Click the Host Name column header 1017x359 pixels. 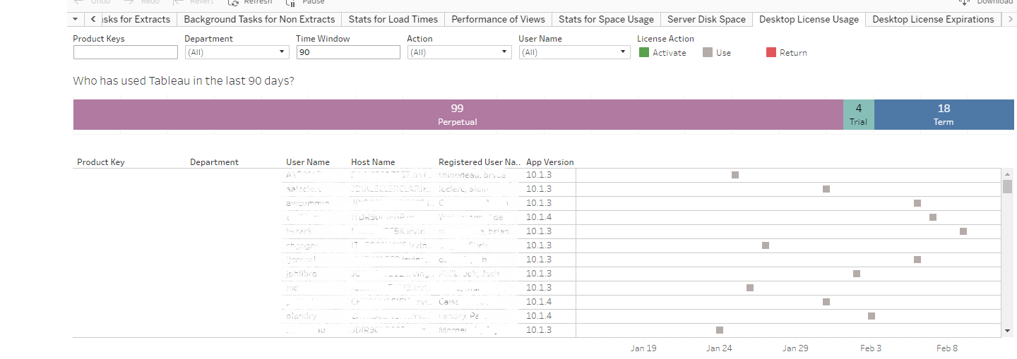pyautogui.click(x=373, y=162)
